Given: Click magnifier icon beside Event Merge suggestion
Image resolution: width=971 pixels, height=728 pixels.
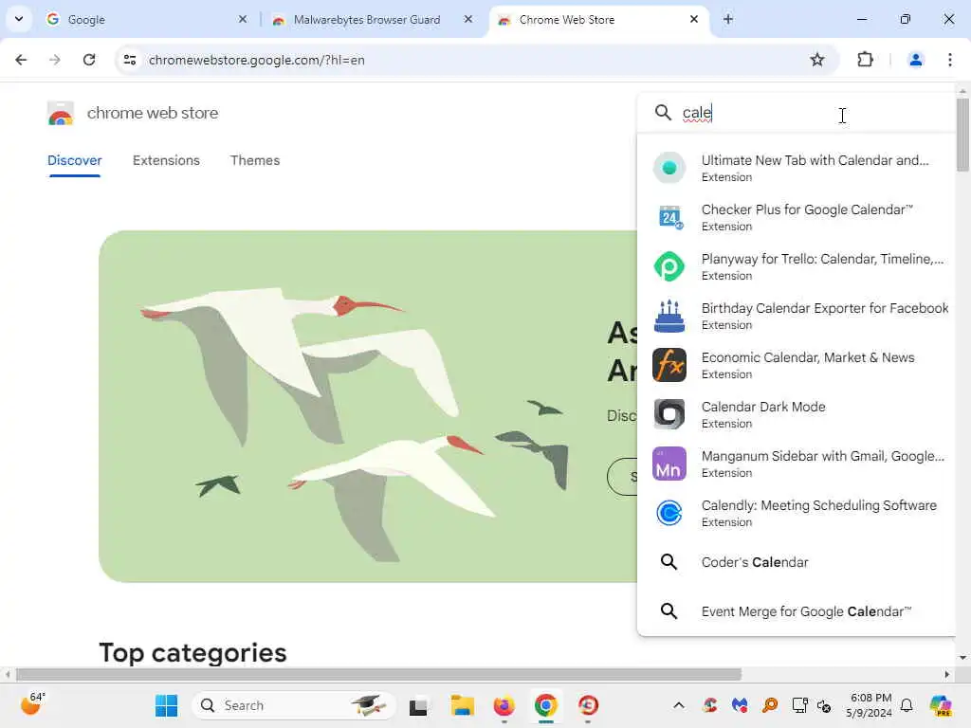Looking at the screenshot, I should (669, 611).
